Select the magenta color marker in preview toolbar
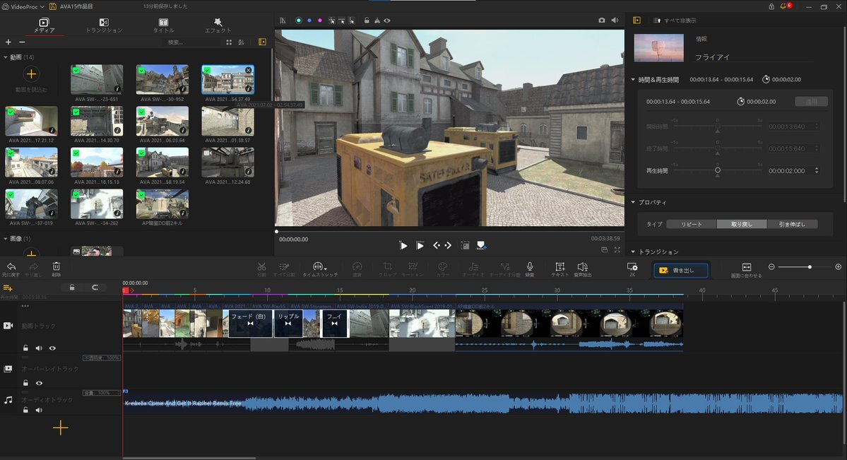This screenshot has width=847, height=460. click(320, 20)
